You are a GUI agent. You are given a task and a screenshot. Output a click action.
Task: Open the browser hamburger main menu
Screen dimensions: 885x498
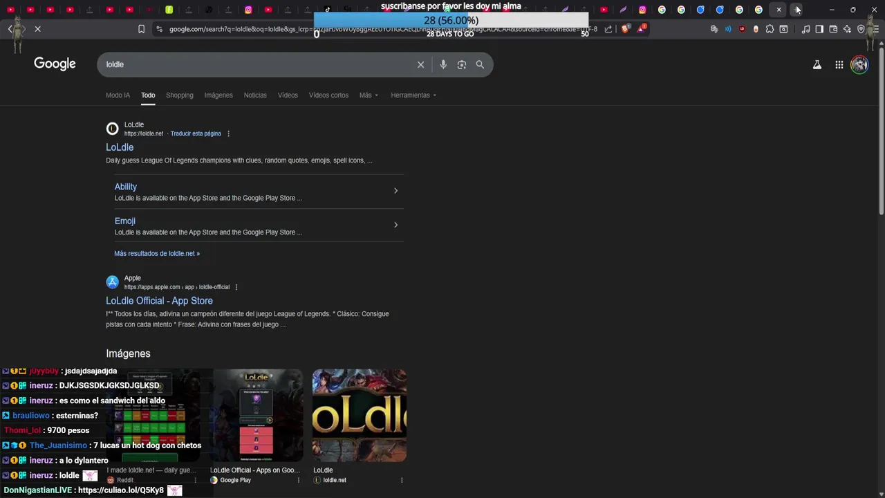tap(874, 29)
